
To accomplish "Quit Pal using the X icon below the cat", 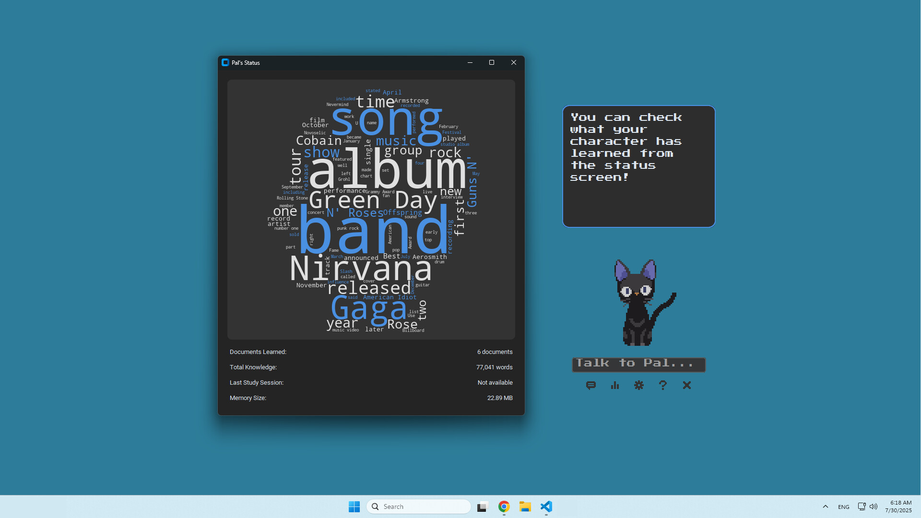I will 686,385.
